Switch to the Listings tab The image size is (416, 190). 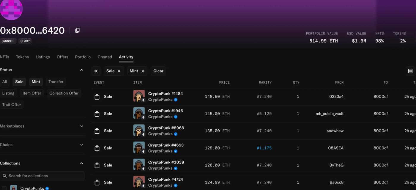coord(43,57)
